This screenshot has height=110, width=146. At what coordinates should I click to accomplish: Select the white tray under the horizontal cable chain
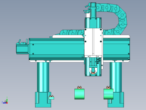point(68,36)
